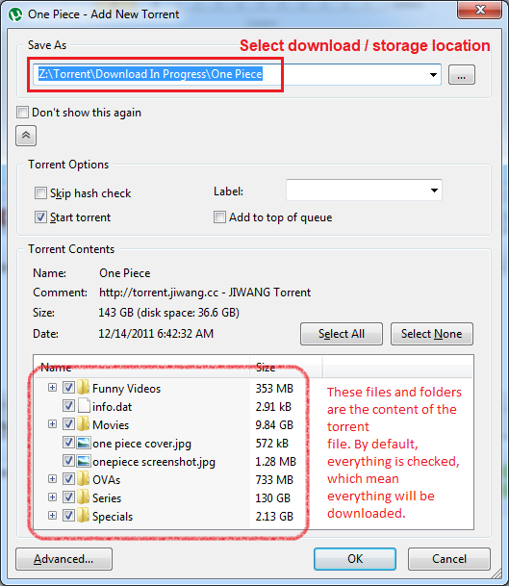
Task: Uncheck the Series folder checkbox
Action: [68, 497]
